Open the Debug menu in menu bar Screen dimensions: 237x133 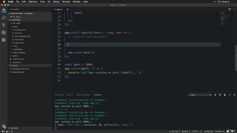[56, 1]
